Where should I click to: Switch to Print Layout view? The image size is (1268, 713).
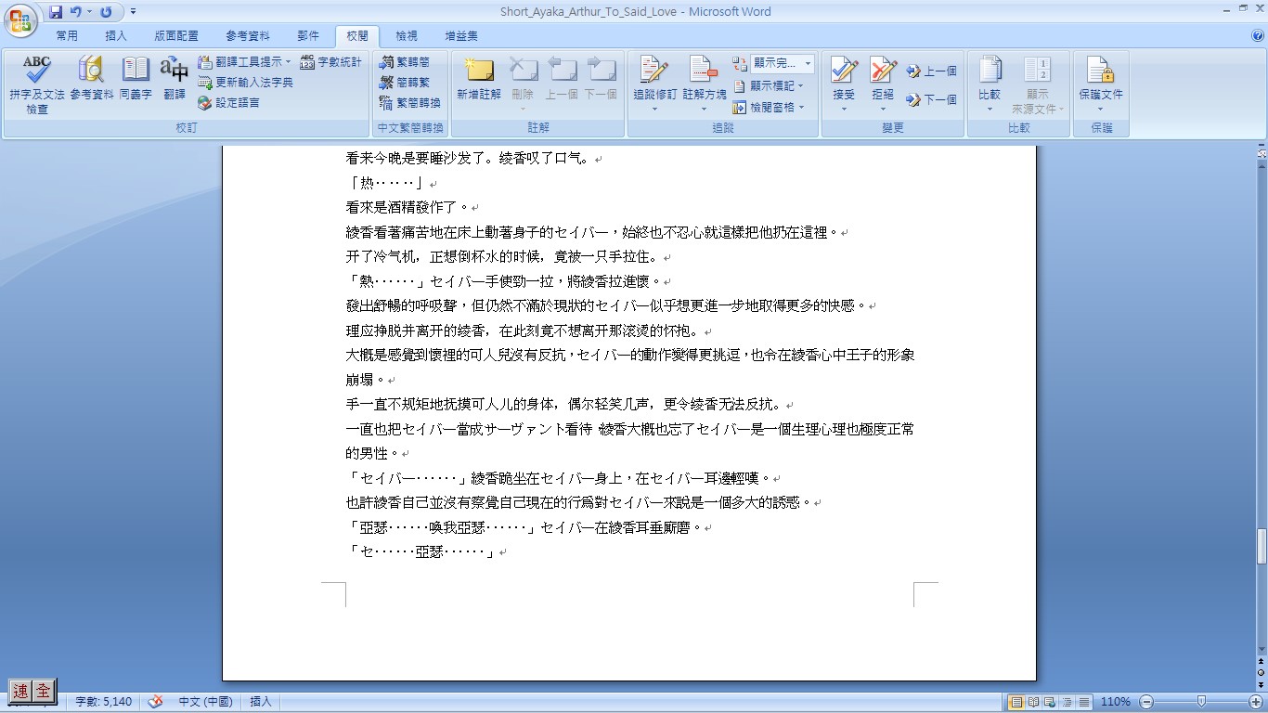click(1017, 702)
